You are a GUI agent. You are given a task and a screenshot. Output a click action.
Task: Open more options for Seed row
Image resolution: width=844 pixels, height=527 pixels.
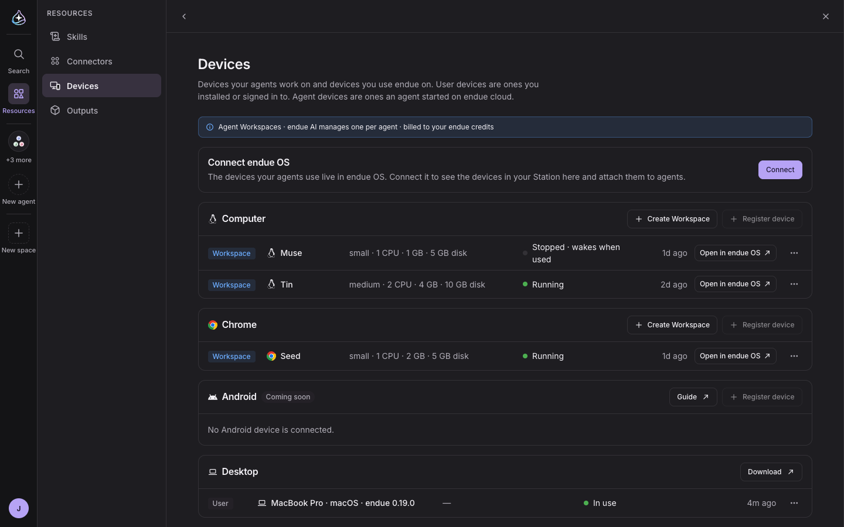[x=794, y=356]
